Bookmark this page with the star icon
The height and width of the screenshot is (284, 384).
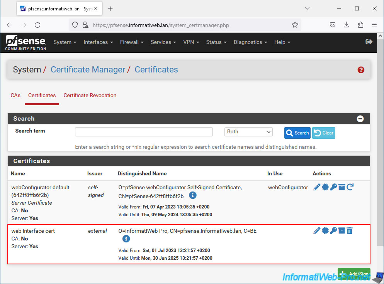coord(295,25)
